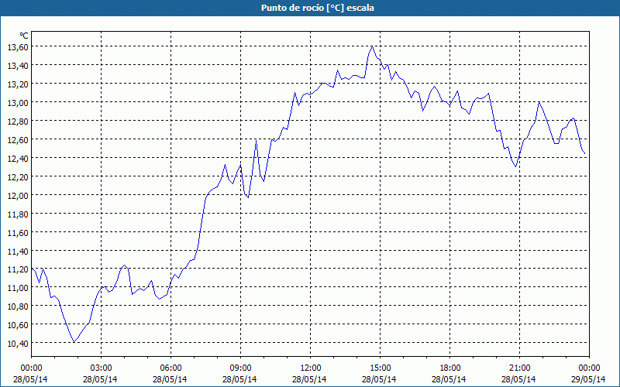Select the "13,40" y-axis label

18,65
